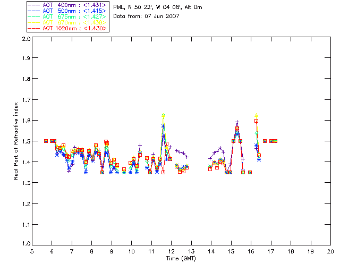Click the 1.3 tick label on y-axis
This screenshot has height=272, width=340.
tap(26, 183)
